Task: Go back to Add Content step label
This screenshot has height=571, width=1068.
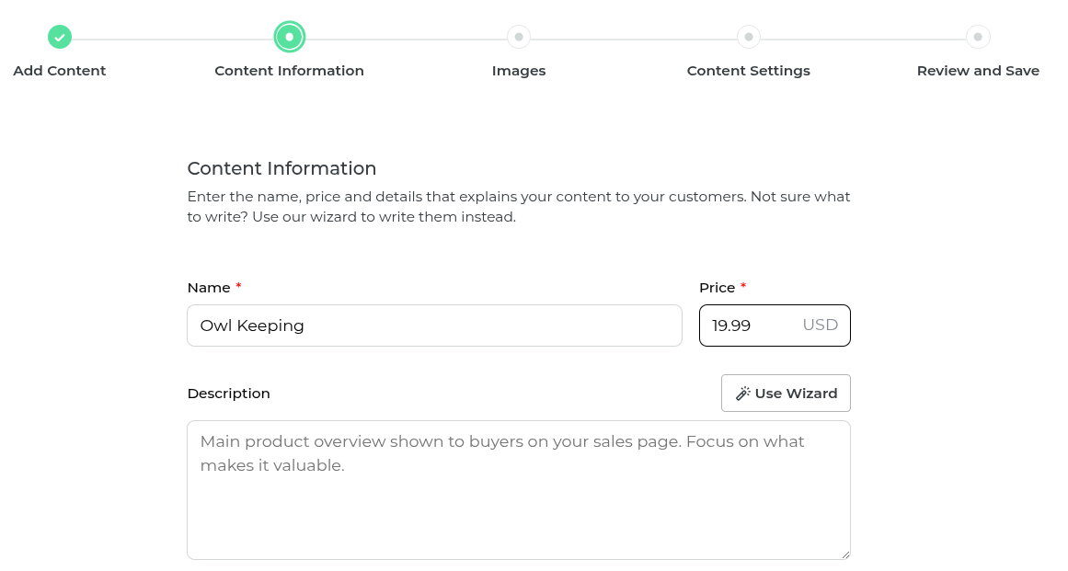Action: point(60,71)
